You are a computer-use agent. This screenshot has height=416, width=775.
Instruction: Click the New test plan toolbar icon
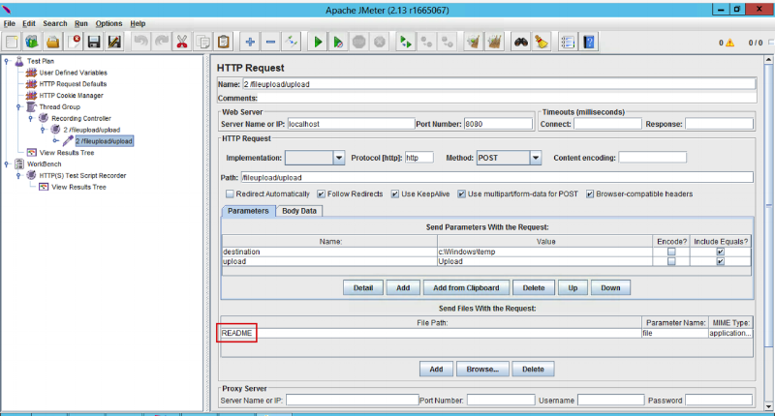click(12, 42)
